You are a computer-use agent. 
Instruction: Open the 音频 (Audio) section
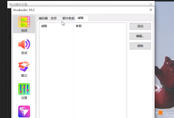tap(24, 47)
